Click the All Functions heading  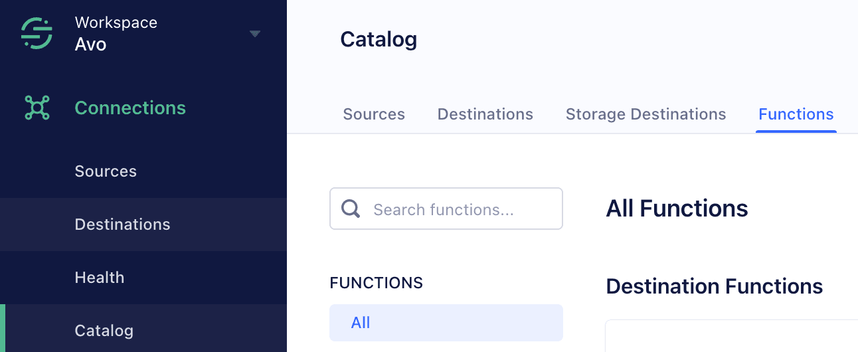pos(677,209)
